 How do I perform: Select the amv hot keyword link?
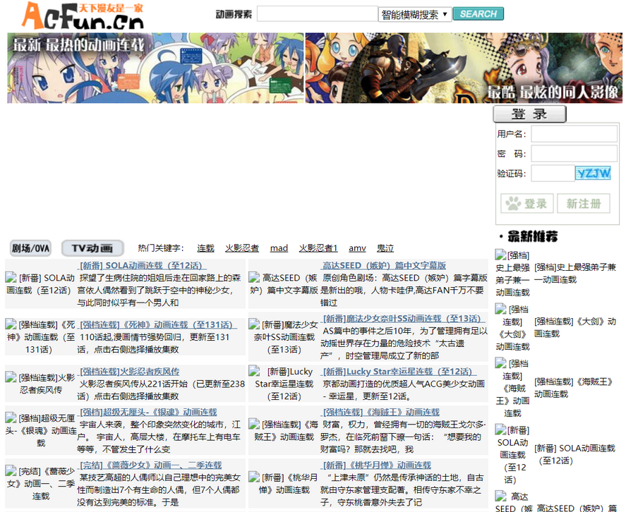click(x=357, y=248)
